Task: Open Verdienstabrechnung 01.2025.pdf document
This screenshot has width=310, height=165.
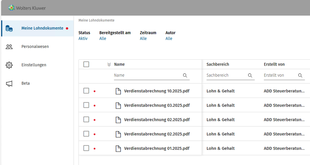Action: click(x=157, y=148)
